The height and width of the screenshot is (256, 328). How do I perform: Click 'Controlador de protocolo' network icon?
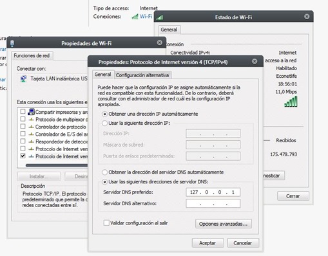click(32, 127)
